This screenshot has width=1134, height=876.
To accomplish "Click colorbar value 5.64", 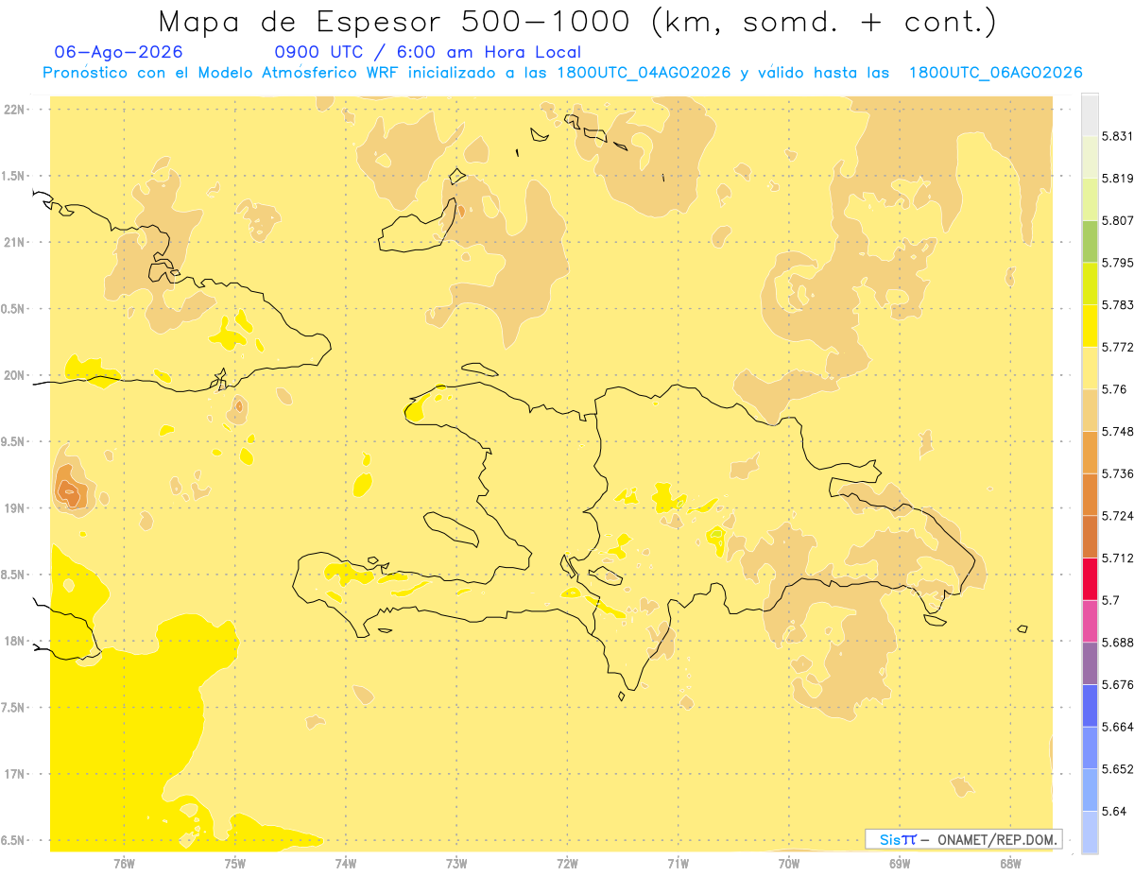I will point(1114,811).
